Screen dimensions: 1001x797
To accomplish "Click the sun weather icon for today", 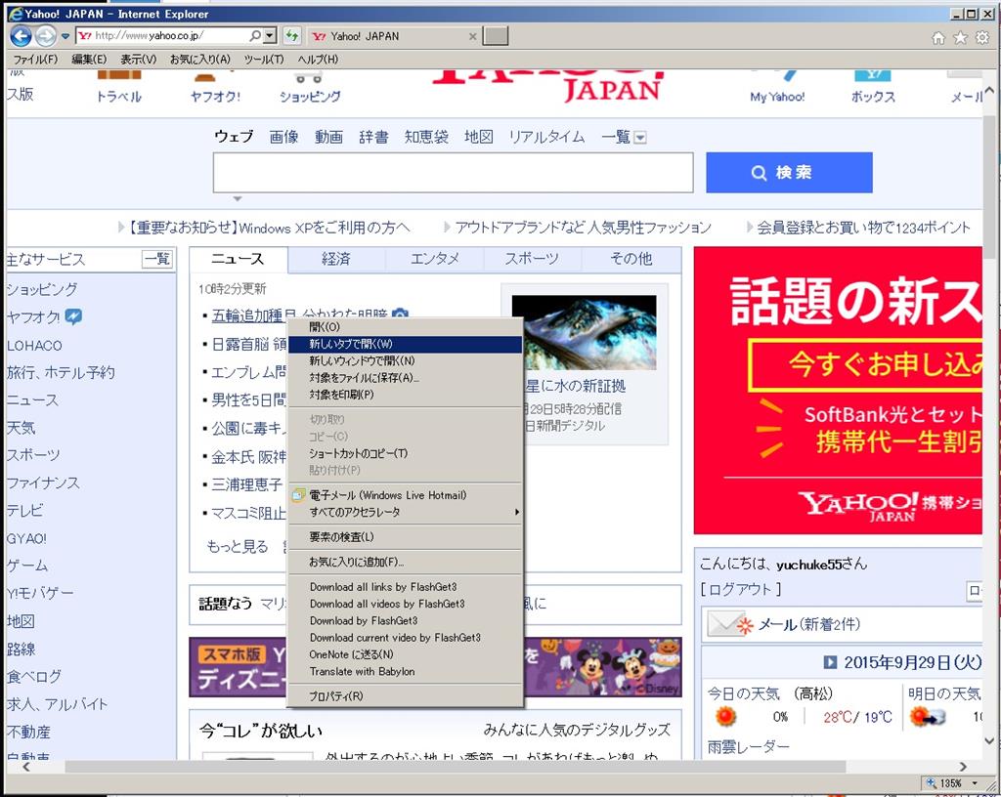I will click(725, 717).
